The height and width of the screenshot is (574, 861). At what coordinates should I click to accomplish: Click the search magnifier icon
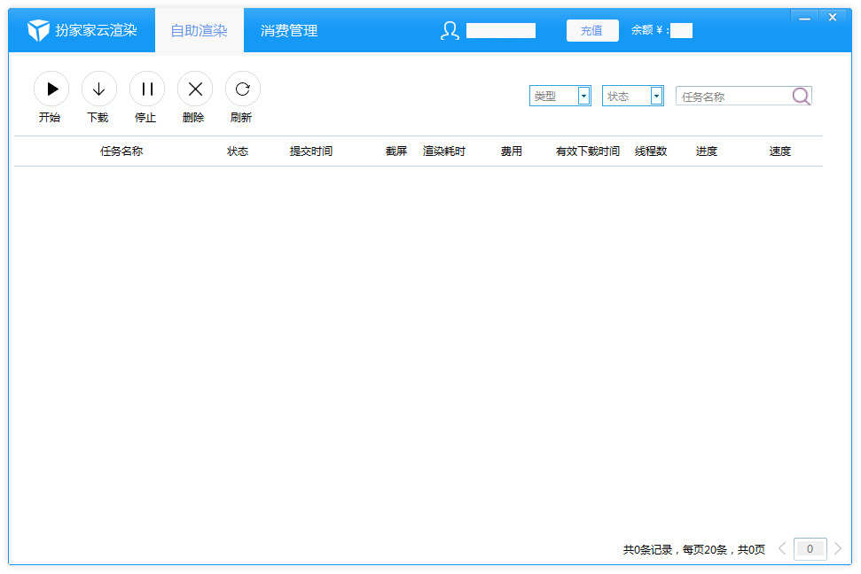(801, 95)
